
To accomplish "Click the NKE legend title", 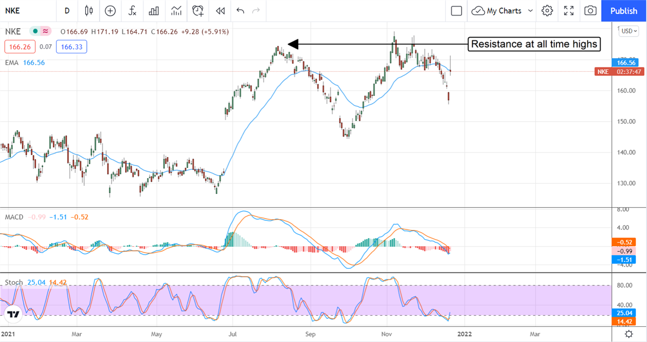I will pos(12,32).
